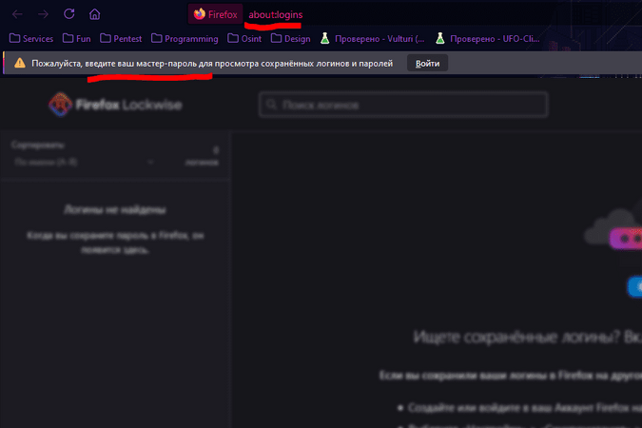Click the Ищете сохранённые логины heading

tap(527, 337)
